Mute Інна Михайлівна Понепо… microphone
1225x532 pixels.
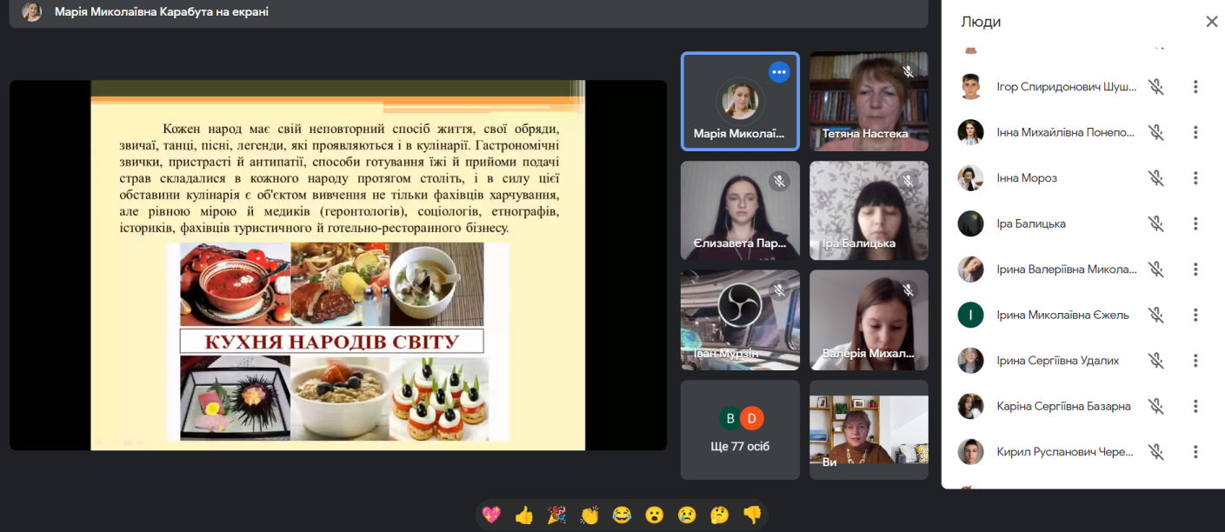point(1155,132)
